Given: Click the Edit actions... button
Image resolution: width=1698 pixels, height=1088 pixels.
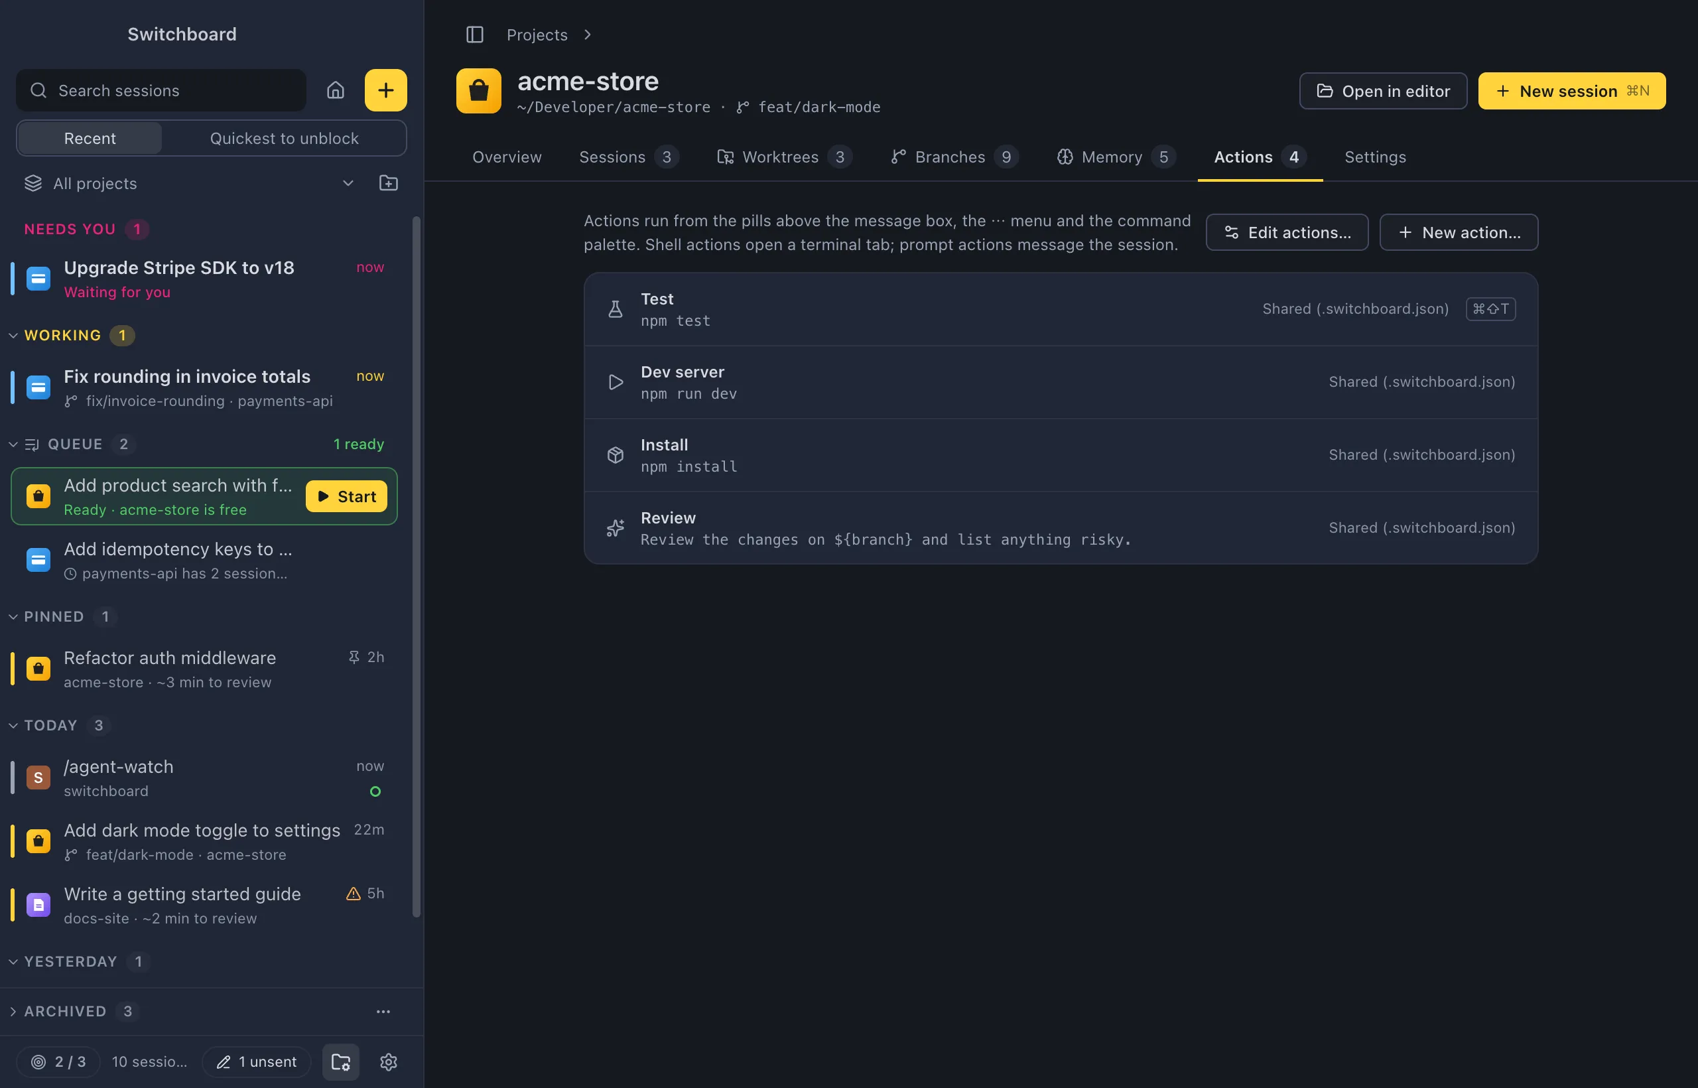Looking at the screenshot, I should (x=1286, y=232).
